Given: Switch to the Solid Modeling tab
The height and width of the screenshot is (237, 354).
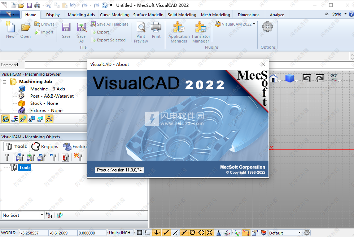Looking at the screenshot, I should (182, 15).
